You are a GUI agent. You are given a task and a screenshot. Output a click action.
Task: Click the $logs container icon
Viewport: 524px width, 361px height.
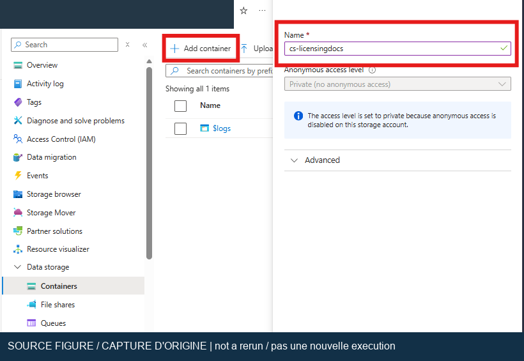coord(204,128)
